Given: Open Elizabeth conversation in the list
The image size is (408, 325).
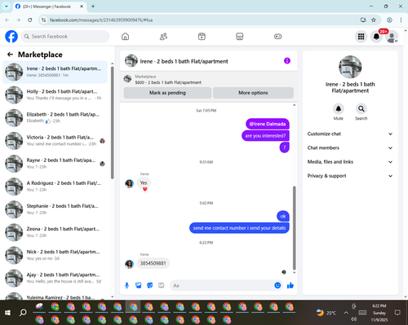Looking at the screenshot, I should point(55,118).
